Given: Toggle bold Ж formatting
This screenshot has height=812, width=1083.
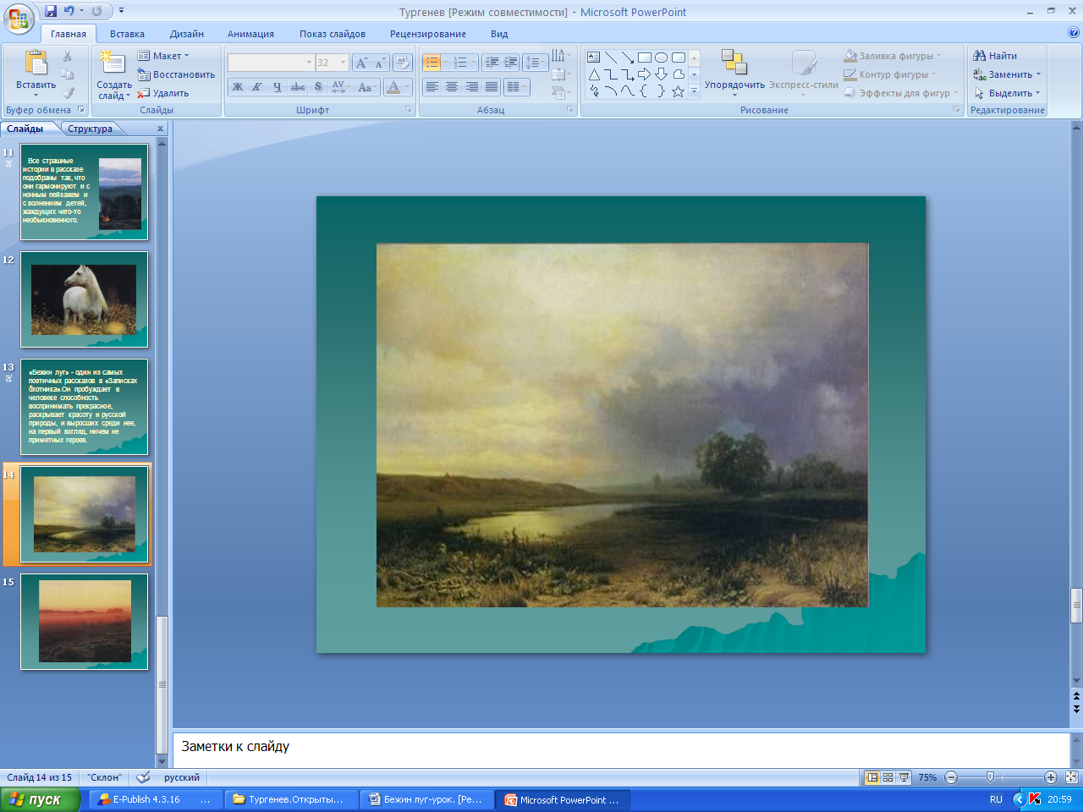Looking at the screenshot, I should click(x=238, y=86).
